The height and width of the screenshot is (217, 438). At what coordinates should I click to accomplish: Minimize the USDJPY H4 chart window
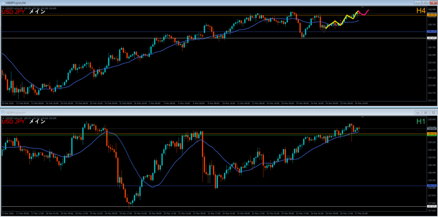point(418,3)
